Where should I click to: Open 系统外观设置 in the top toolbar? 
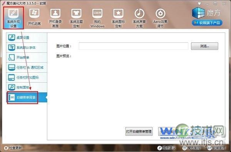[x=13, y=18]
